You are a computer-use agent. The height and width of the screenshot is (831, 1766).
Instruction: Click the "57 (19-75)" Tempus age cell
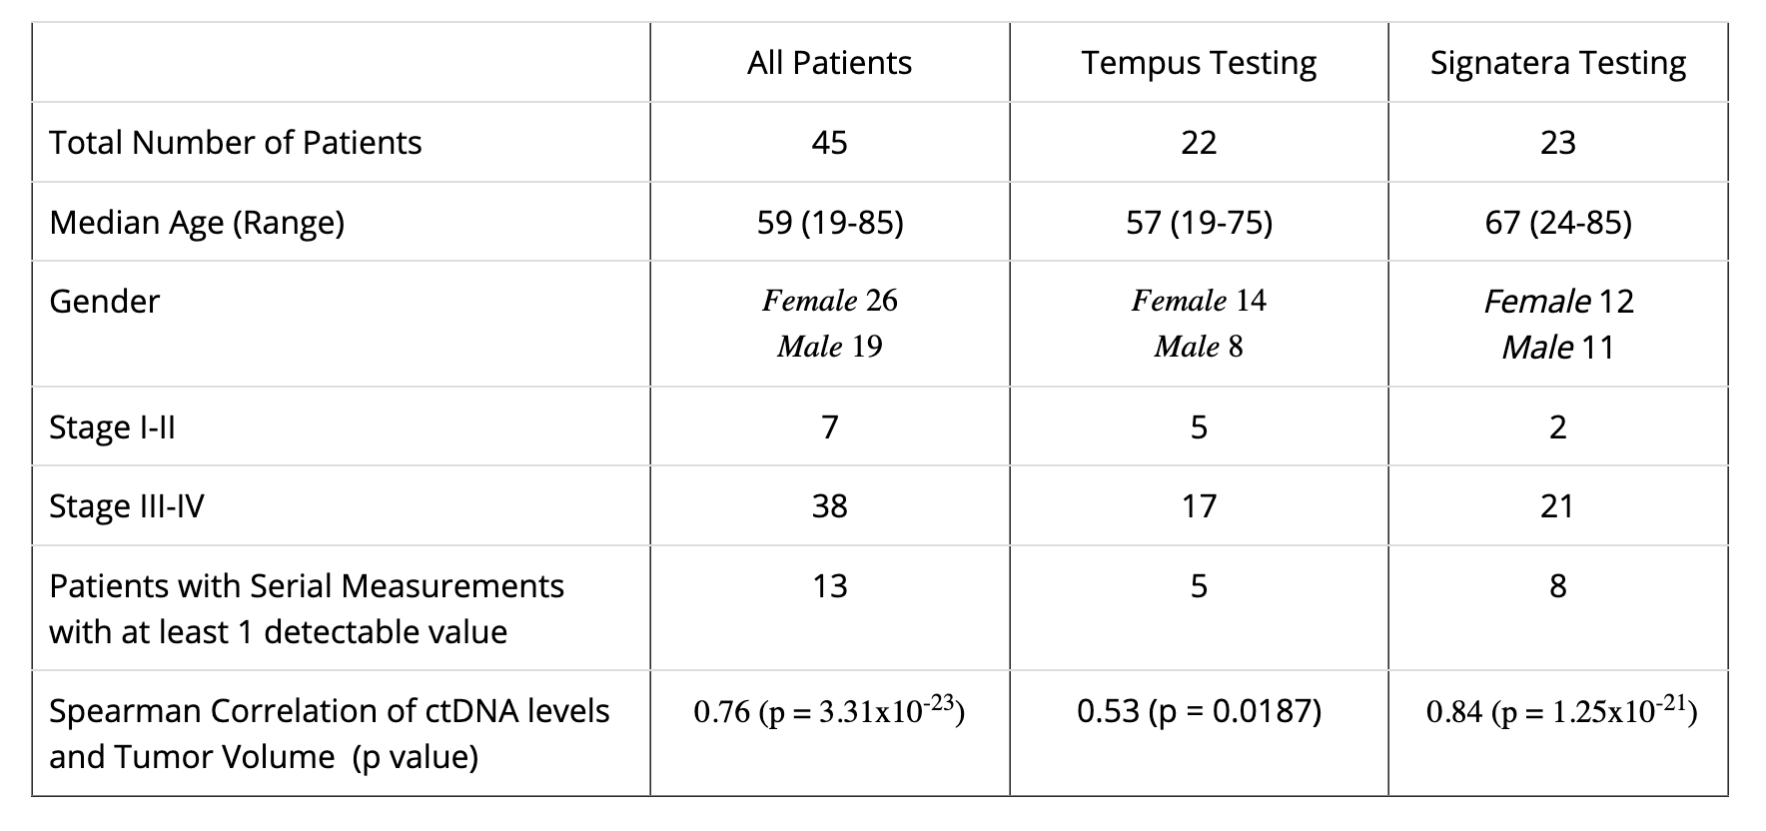click(1199, 222)
